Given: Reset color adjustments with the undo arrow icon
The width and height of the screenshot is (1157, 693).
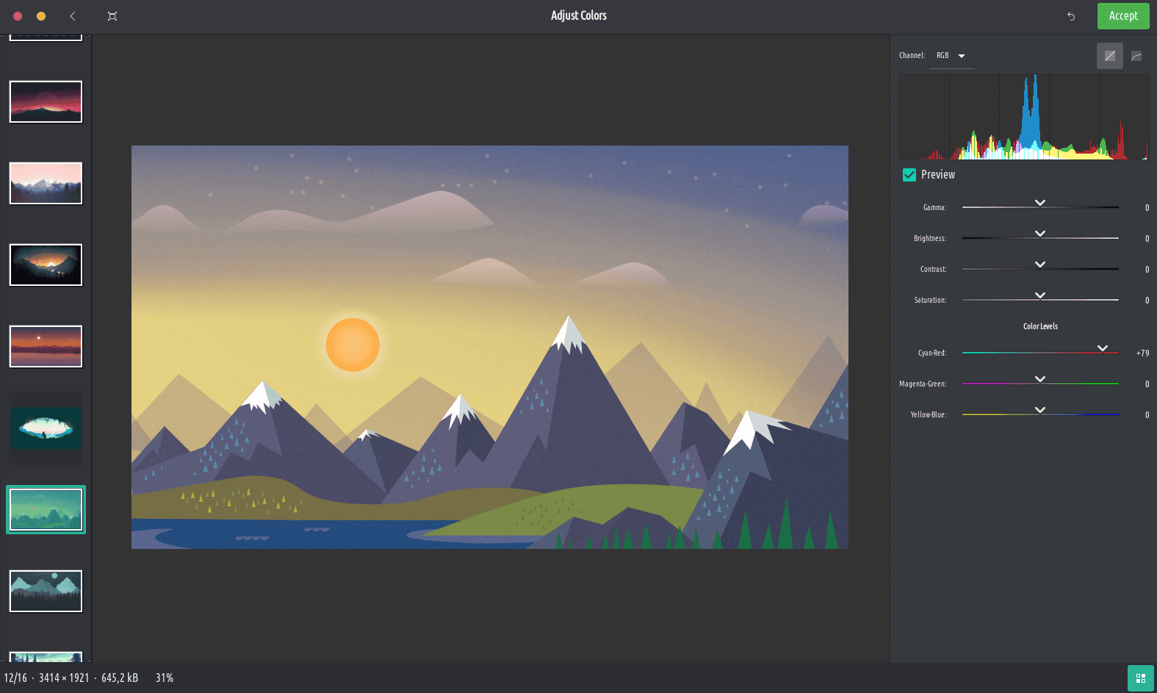Looking at the screenshot, I should click(x=1071, y=16).
